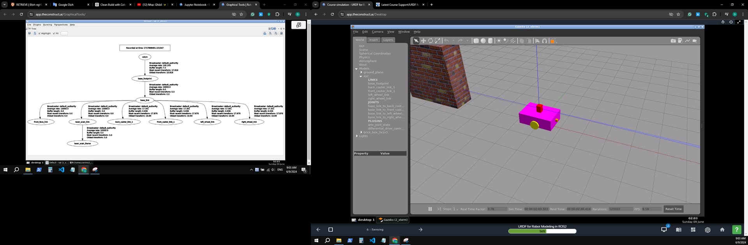
Task: Switch to the Insert tab in Gazebo
Action: click(x=373, y=40)
